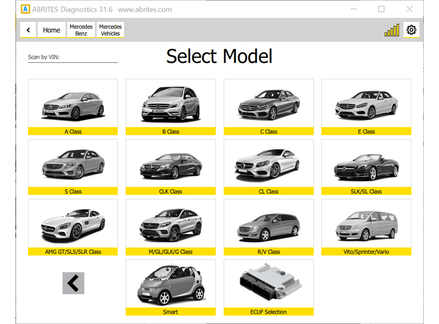Open the A Class model
The height and width of the screenshot is (324, 439).
click(73, 106)
